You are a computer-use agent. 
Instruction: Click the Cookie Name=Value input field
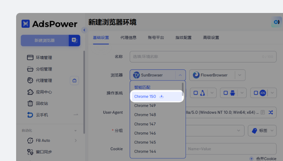tap(231, 149)
